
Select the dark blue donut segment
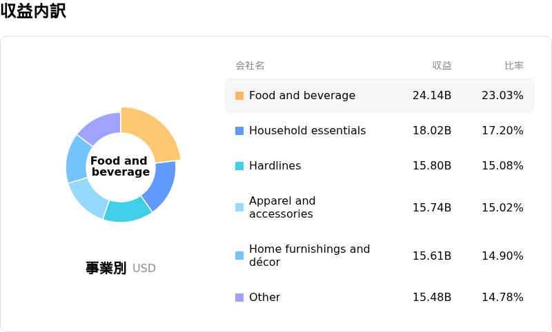(161, 185)
